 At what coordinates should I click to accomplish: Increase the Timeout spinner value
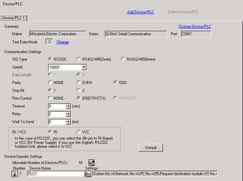coord(69,105)
